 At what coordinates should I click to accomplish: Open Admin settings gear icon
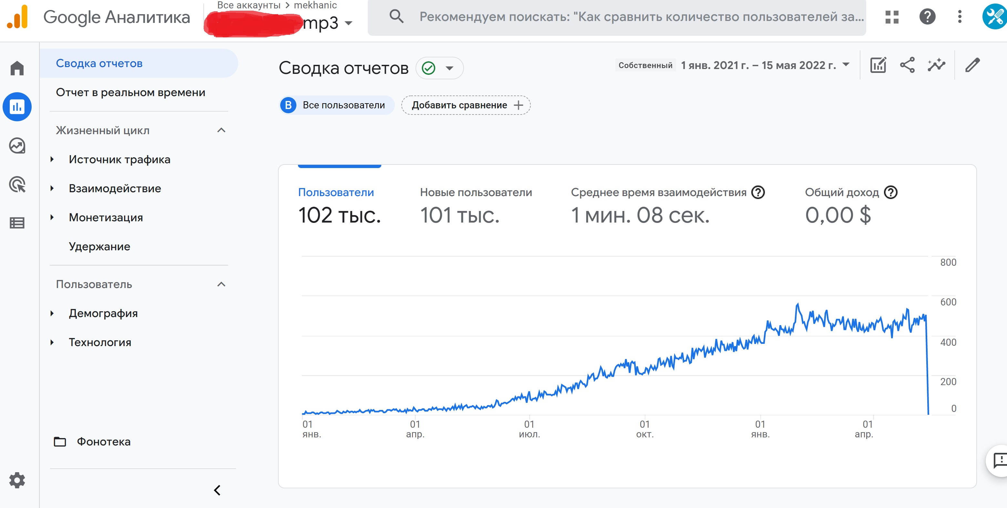tap(17, 480)
